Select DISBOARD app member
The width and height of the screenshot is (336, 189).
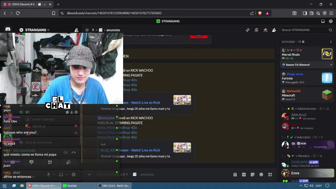point(307,164)
